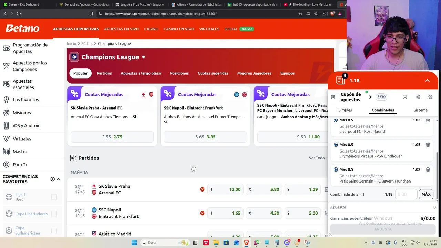The height and width of the screenshot is (248, 441).
Task: Open the Mejores Jugadores tab
Action: pyautogui.click(x=254, y=73)
